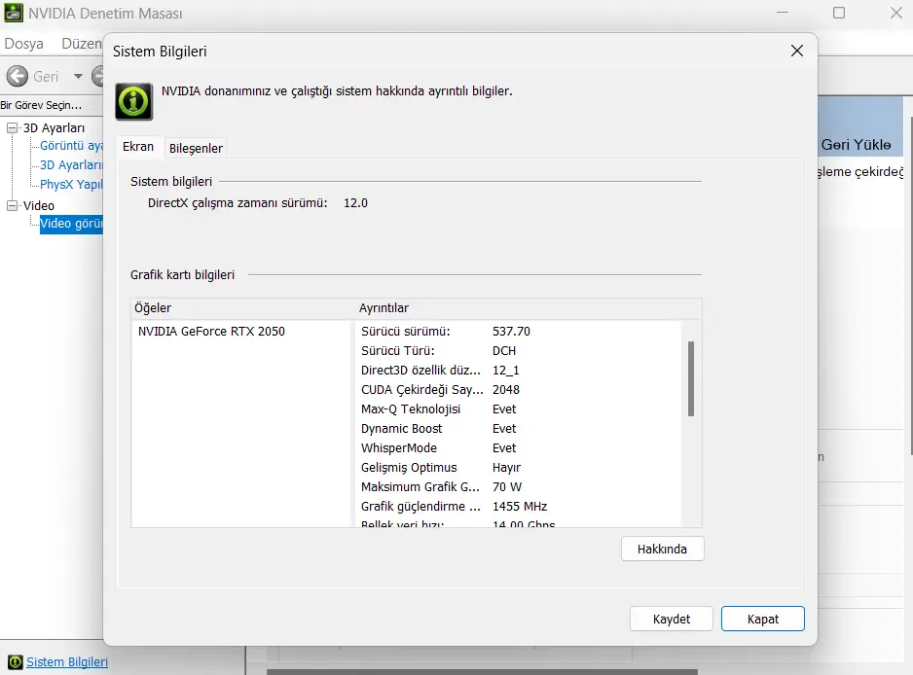Click the Sürücü Türü DCH row
Screen dimensions: 913x675
click(518, 351)
